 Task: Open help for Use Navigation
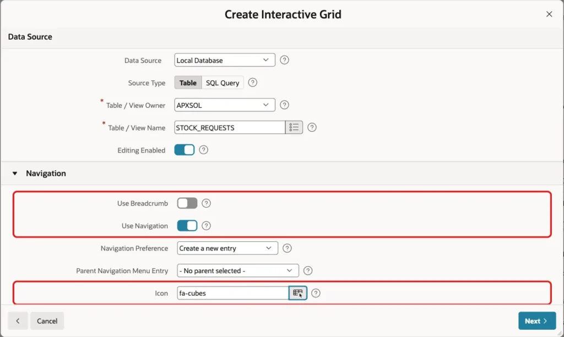(x=206, y=226)
